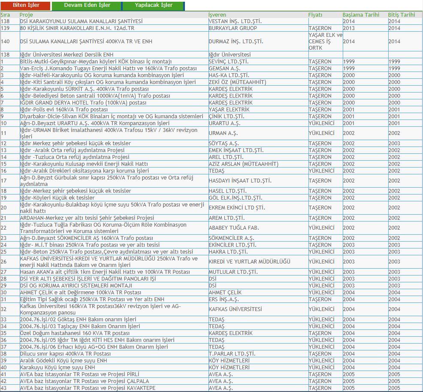The image size is (423, 392).
Task: Select Ağrı-D.Beyazıt URARTU A.Ş. 400kVA project
Action: pos(114,123)
